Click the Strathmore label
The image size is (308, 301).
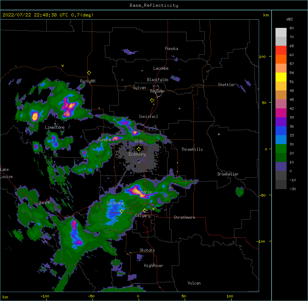click(x=184, y=217)
